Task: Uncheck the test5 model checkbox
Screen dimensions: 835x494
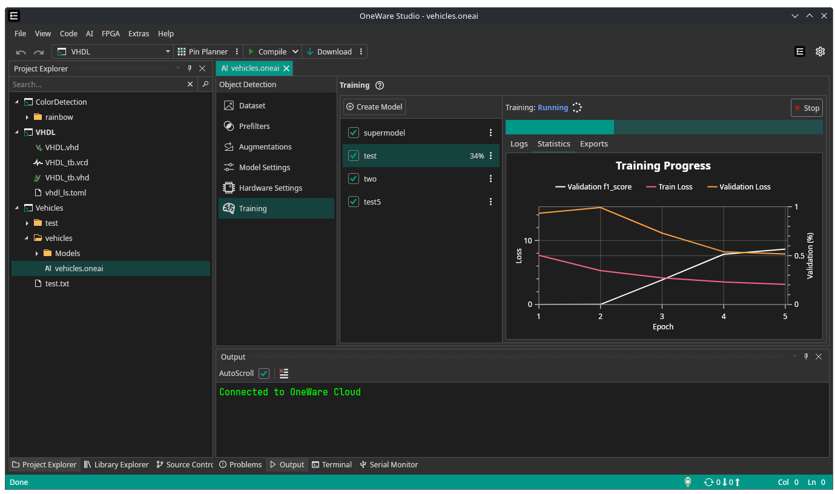Action: 353,202
